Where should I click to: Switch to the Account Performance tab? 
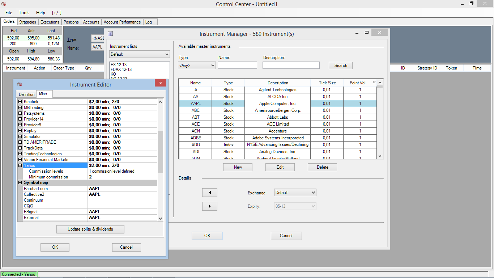[122, 22]
